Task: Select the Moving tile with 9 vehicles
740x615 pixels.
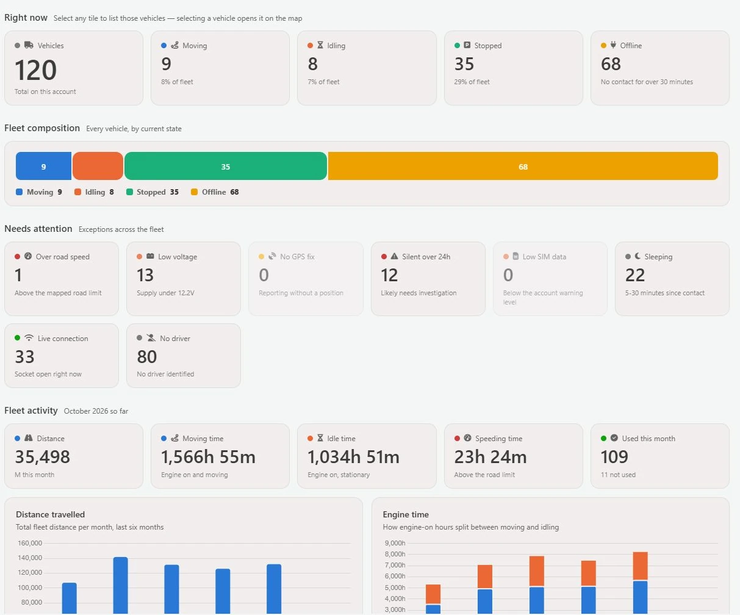Action: coord(220,68)
